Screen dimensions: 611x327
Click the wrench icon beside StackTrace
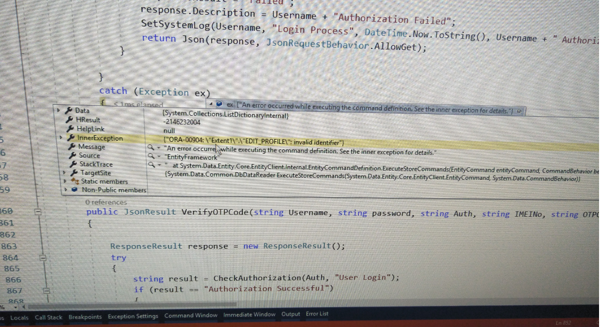click(73, 164)
